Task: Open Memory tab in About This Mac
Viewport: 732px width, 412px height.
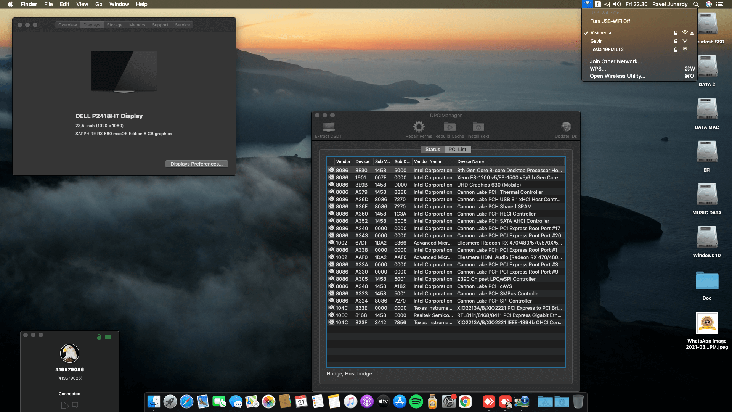Action: point(137,25)
